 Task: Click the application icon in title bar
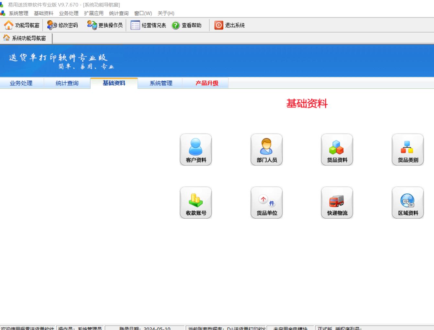(x=2, y=5)
